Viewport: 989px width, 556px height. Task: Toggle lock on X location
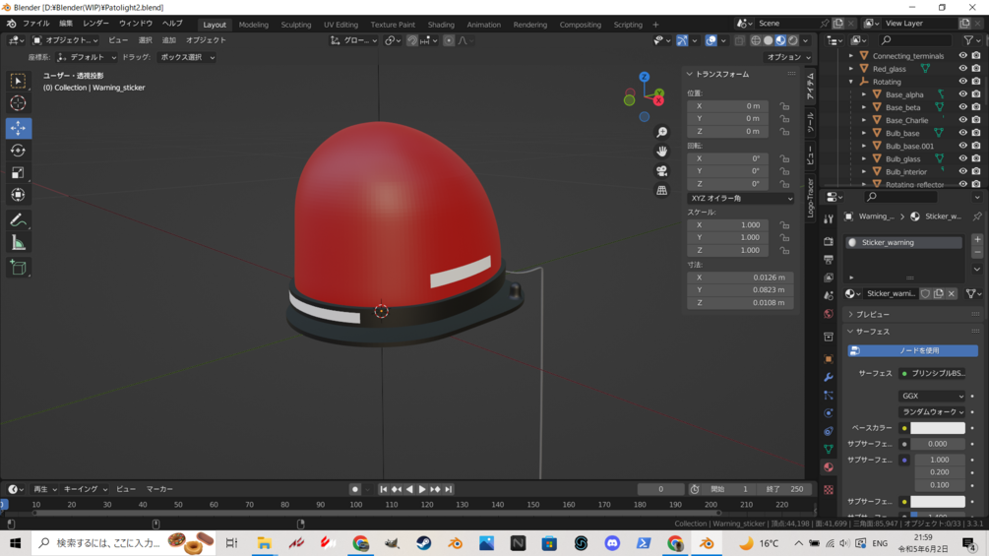coord(784,106)
